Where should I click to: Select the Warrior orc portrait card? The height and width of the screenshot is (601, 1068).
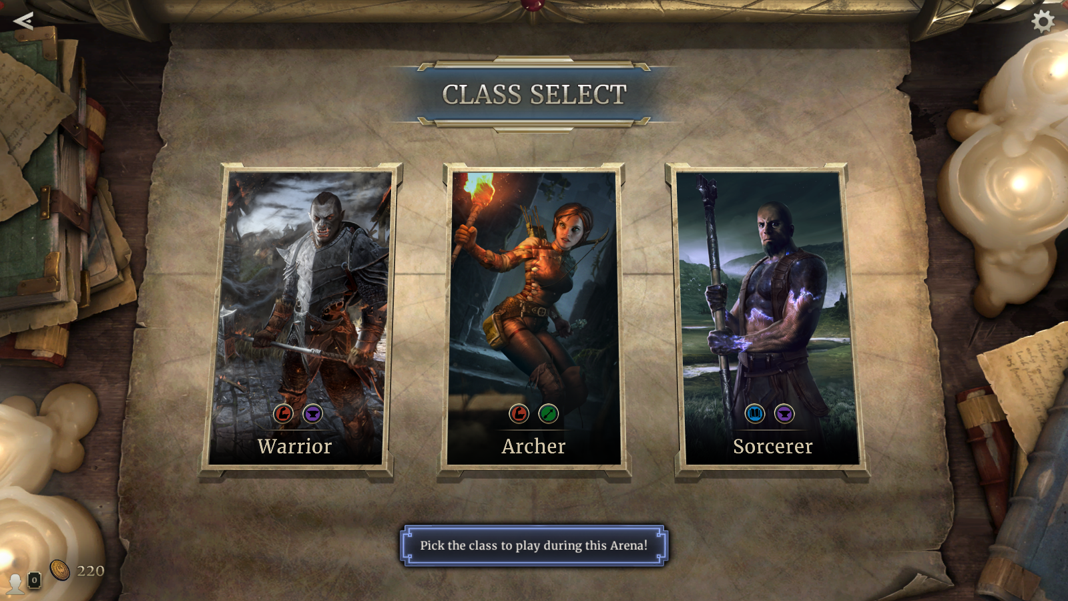pyautogui.click(x=298, y=319)
